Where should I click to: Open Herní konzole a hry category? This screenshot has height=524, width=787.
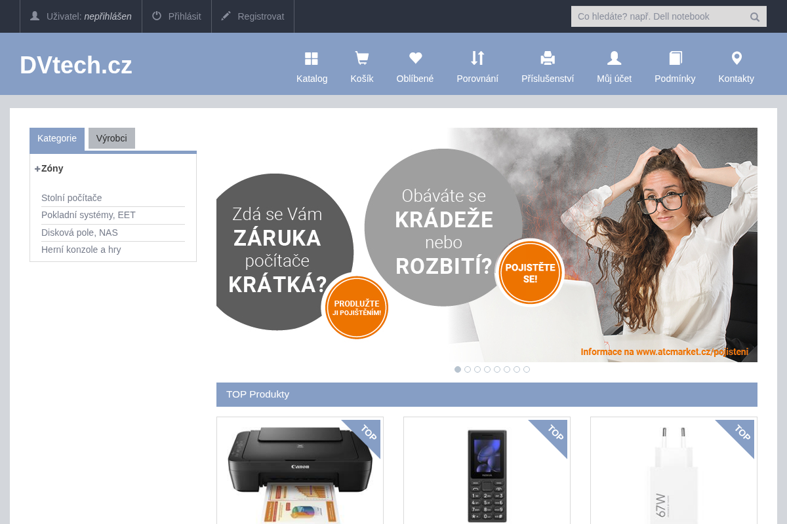click(x=81, y=250)
